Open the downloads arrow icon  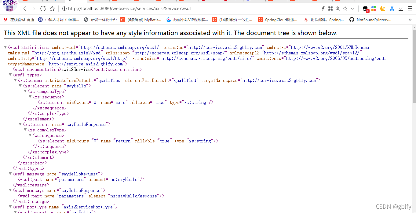point(401,9)
